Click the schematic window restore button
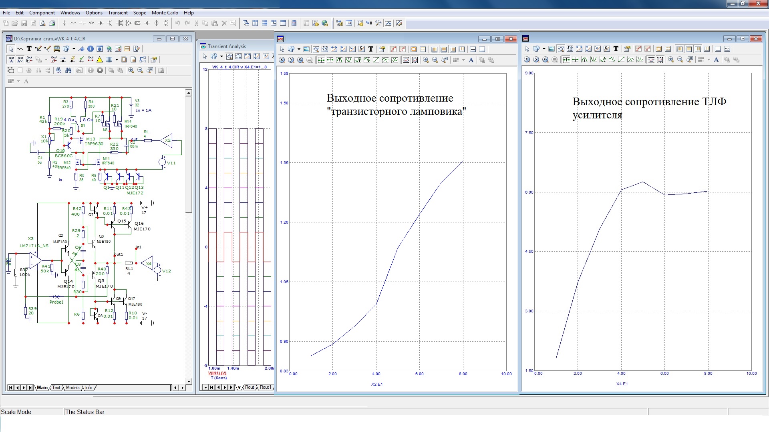This screenshot has height=432, width=769. 172,39
